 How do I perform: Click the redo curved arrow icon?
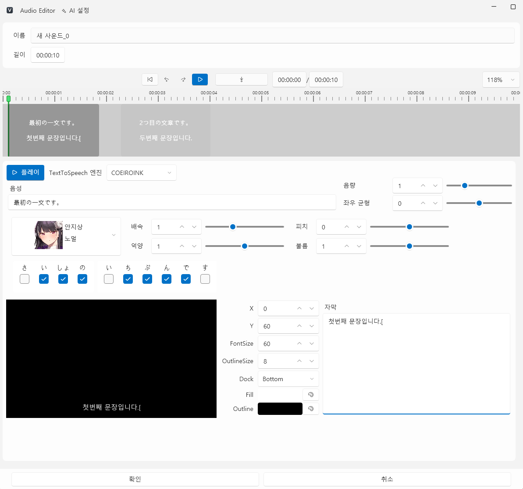pos(183,79)
